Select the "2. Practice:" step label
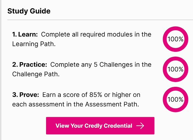193x140 pixels. [29, 65]
